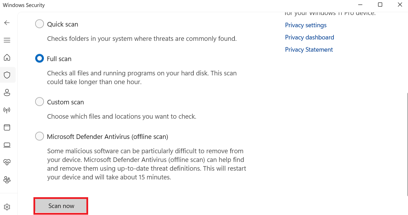Open the hamburger navigation menu
The image size is (408, 215).
coord(7,40)
